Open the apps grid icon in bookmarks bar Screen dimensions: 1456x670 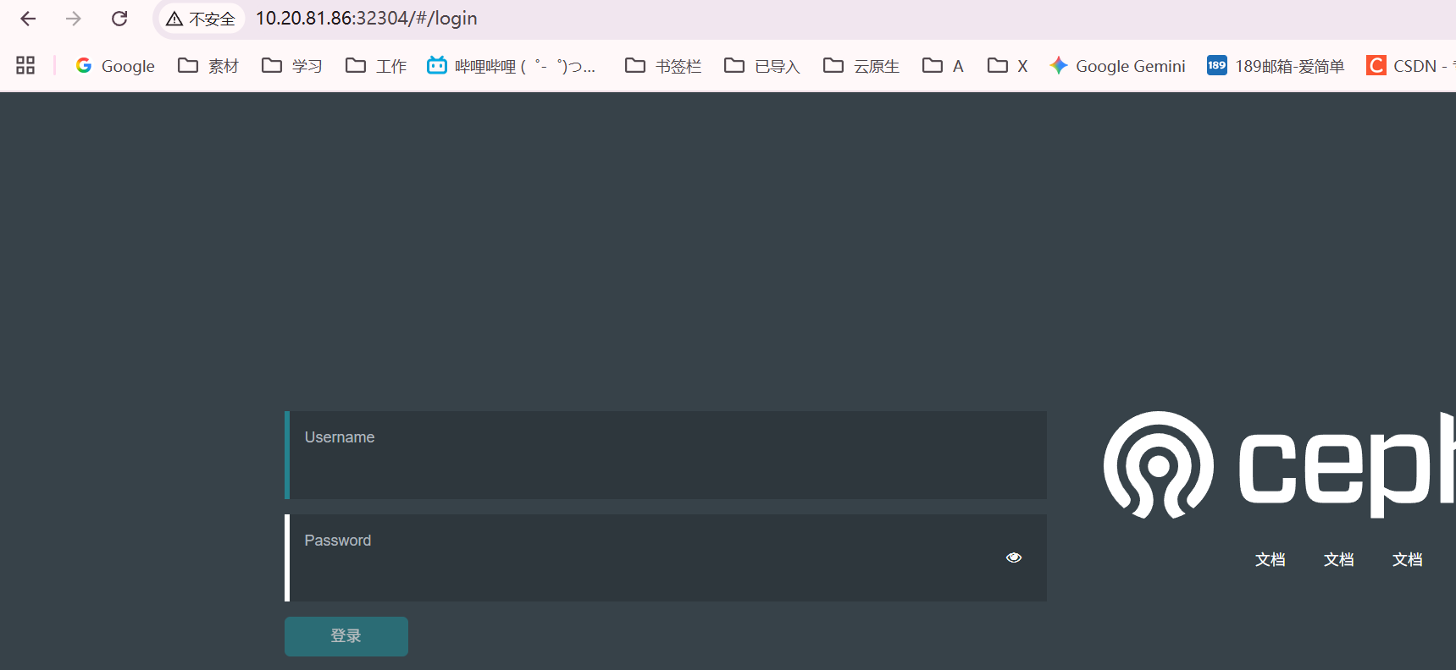click(25, 65)
